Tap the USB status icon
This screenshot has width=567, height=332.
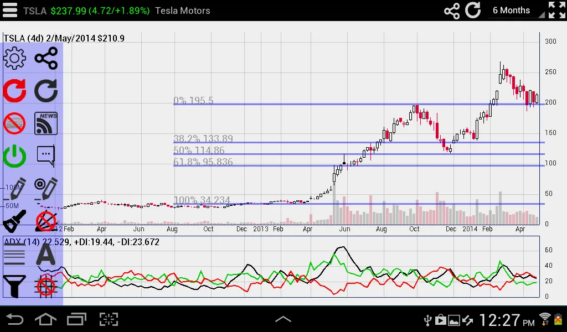(428, 320)
